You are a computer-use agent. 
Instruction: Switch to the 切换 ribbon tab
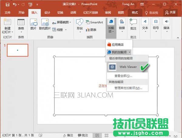pyautogui.click(x=60, y=12)
